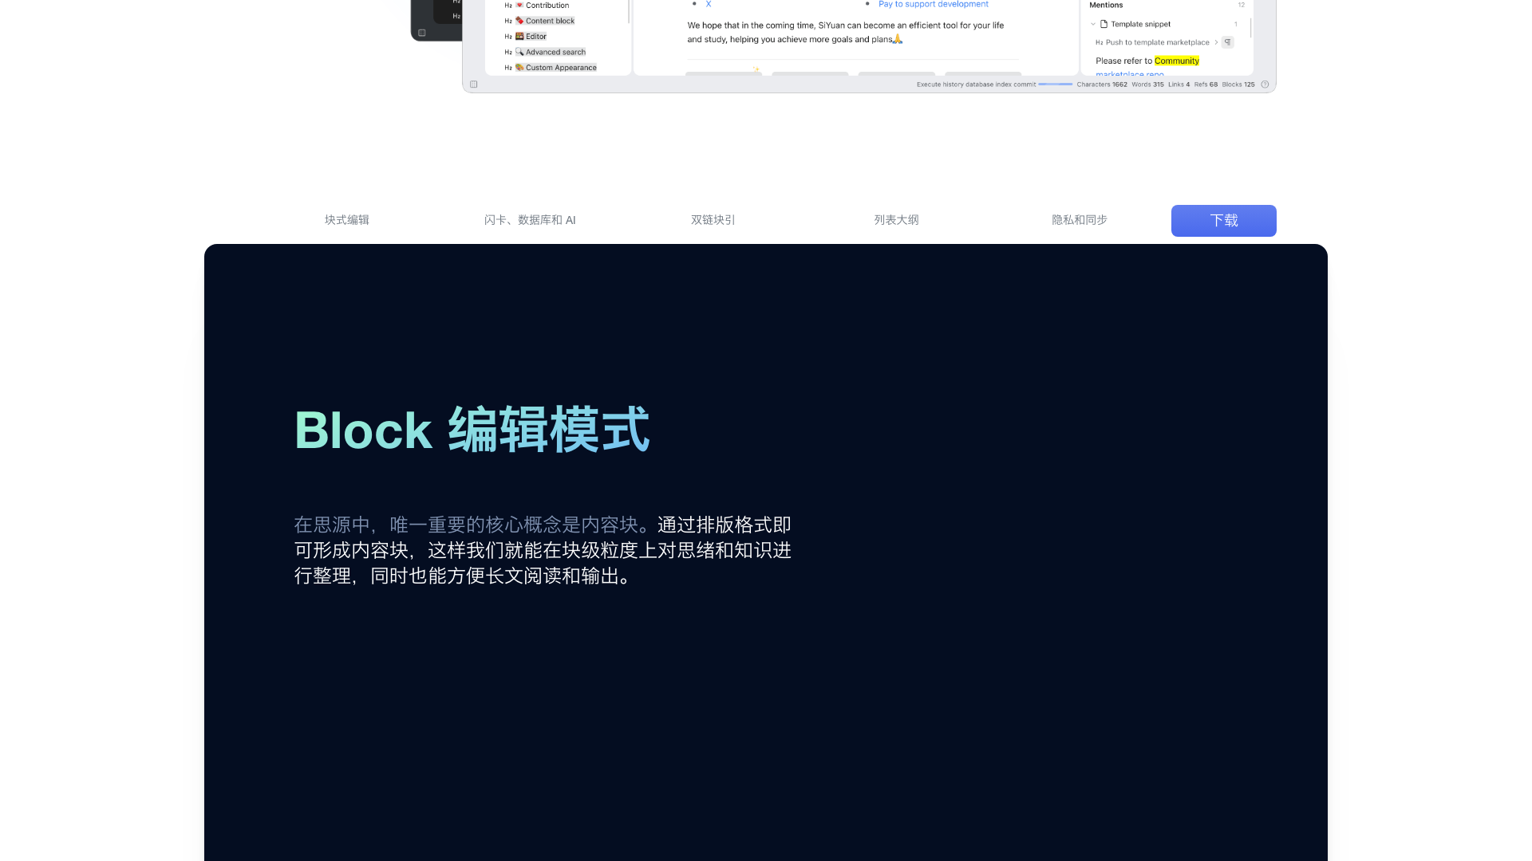Open the X link in the document
This screenshot has height=861, width=1532.
(709, 4)
